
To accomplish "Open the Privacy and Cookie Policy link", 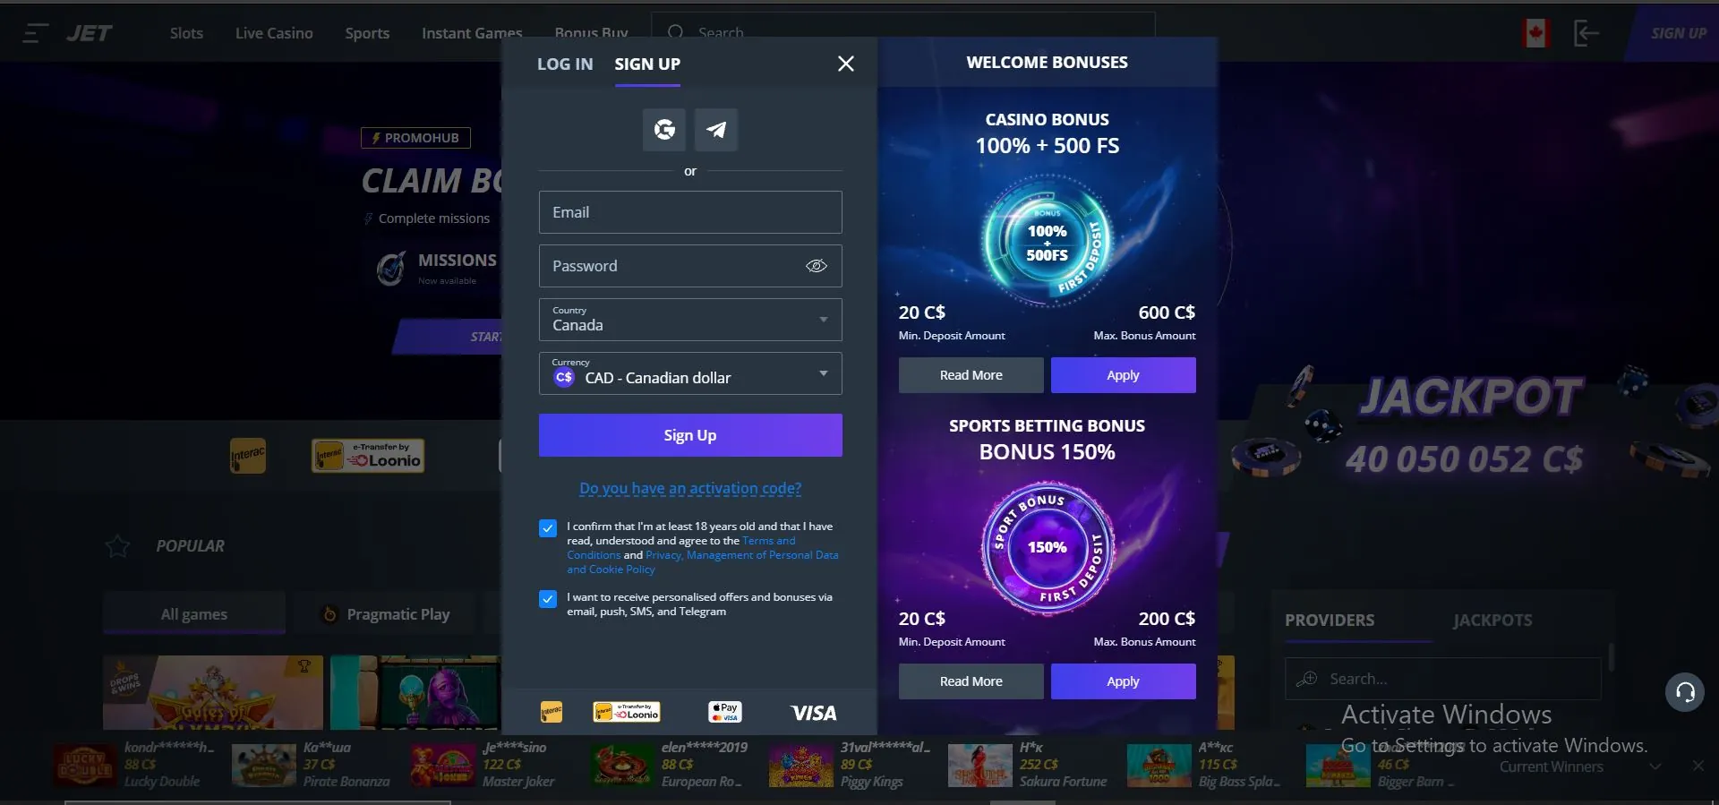I will [703, 562].
